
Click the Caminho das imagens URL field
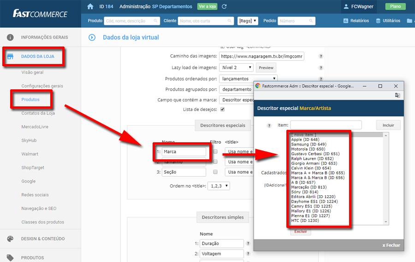click(261, 56)
